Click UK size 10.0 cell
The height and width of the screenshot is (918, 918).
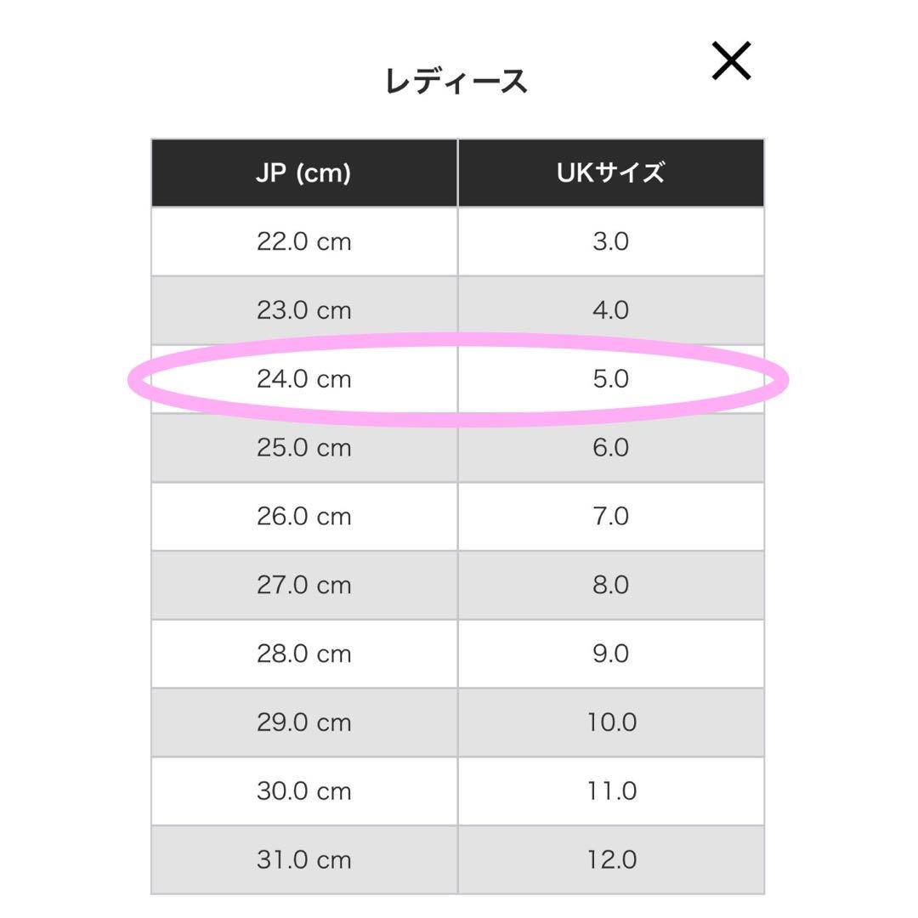610,723
